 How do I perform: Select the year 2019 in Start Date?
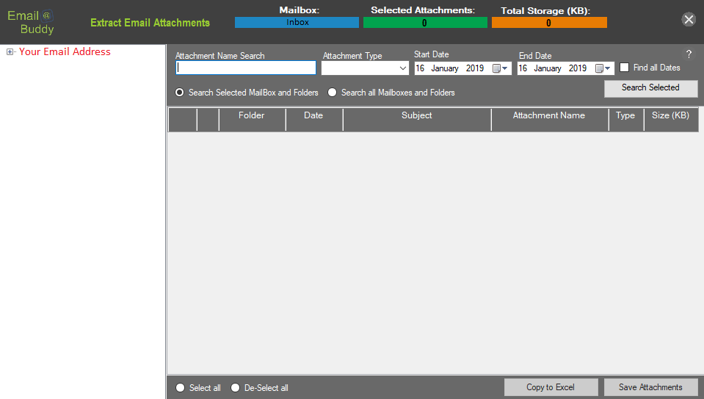click(x=475, y=68)
